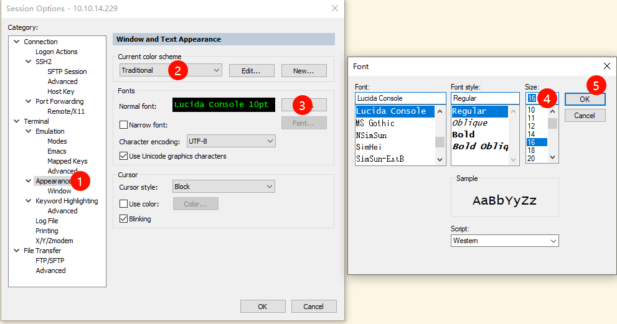
Task: Open the Script Western dropdown
Action: click(x=504, y=241)
